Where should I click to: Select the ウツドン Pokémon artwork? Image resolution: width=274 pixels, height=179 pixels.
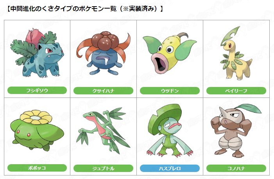[170, 53]
